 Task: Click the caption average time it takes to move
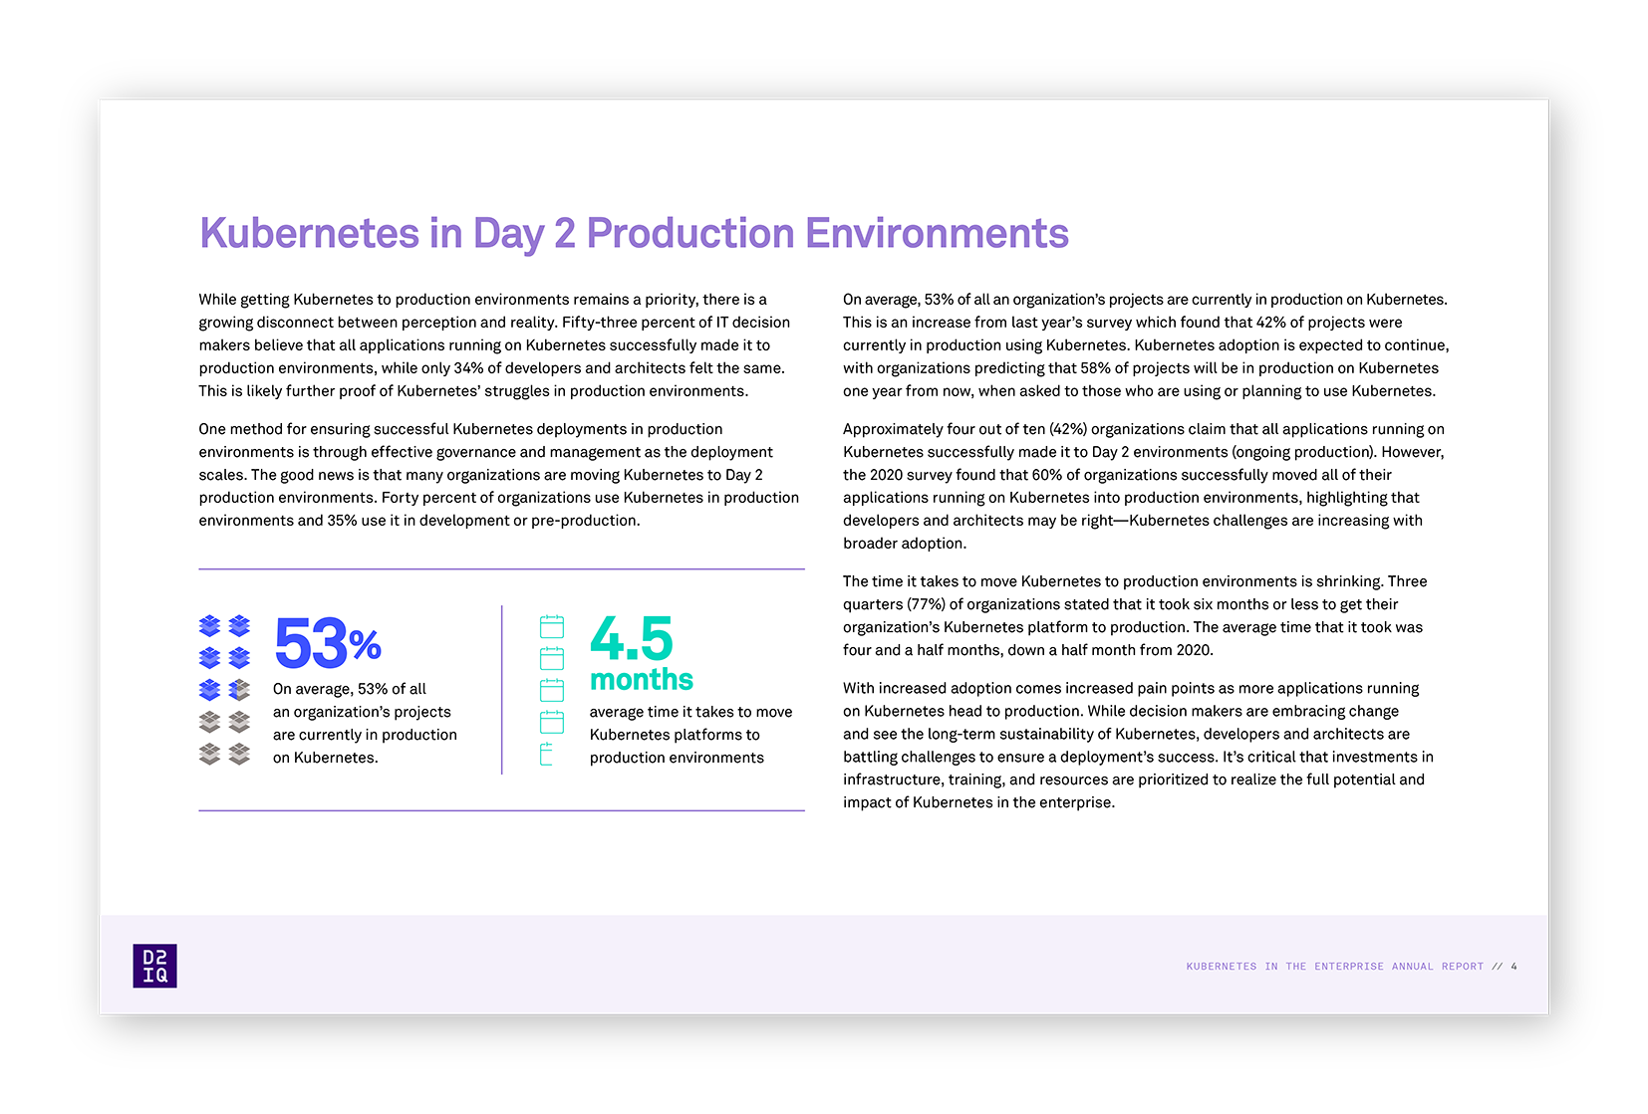click(x=691, y=712)
